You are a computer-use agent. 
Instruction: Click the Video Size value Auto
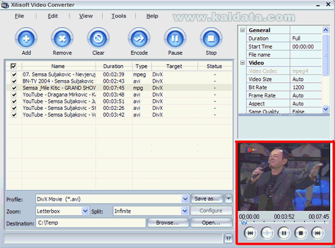306,80
